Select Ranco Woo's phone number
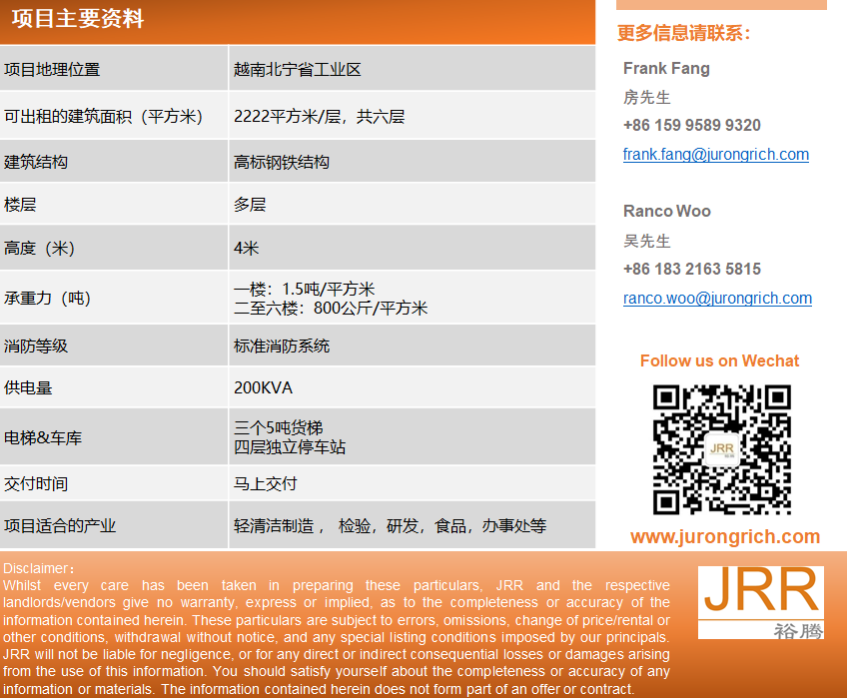 pyautogui.click(x=691, y=270)
